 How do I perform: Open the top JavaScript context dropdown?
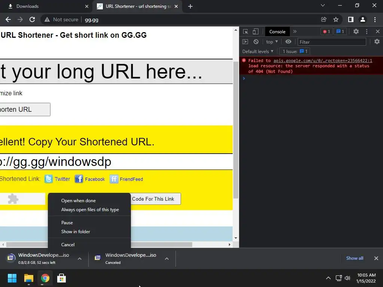(x=272, y=42)
